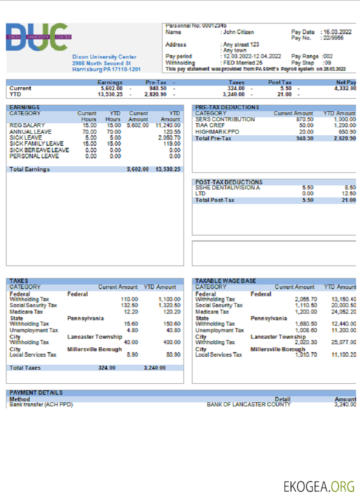Click the Pay Date value 16.03.2022
The width and height of the screenshot is (360, 501).
click(337, 32)
